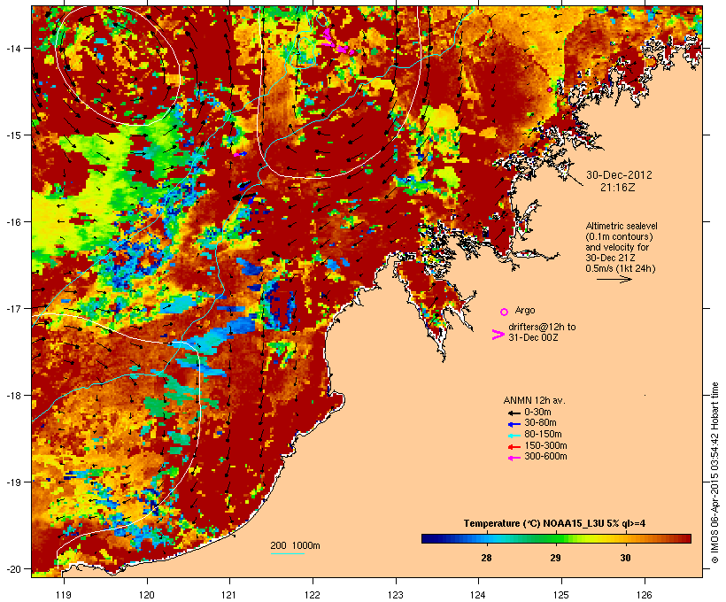
Task: Click the latitude axis label -17
Action: point(12,308)
